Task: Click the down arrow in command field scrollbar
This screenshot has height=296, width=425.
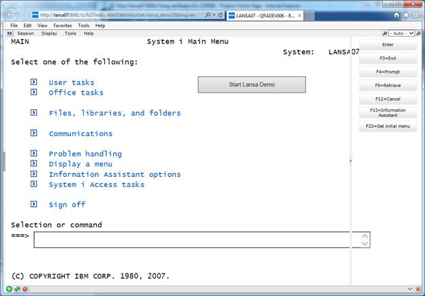Action: pos(366,243)
